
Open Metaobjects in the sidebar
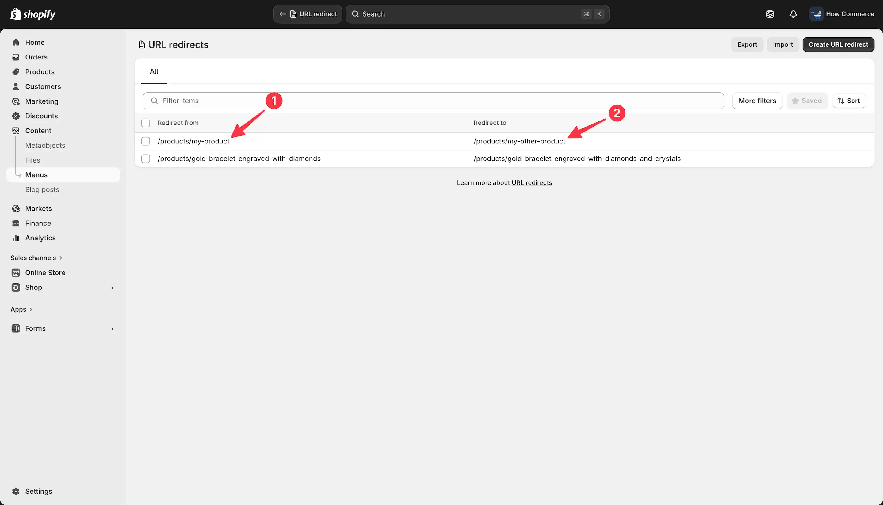click(45, 145)
